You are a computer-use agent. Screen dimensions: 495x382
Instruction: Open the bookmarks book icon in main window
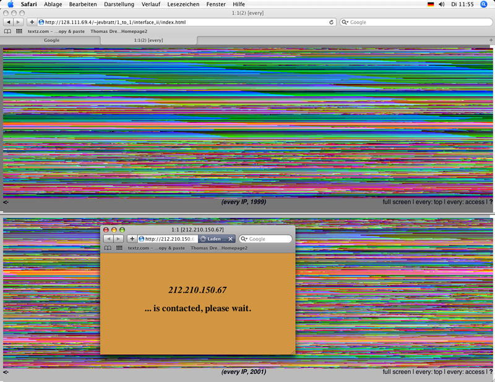coord(7,31)
